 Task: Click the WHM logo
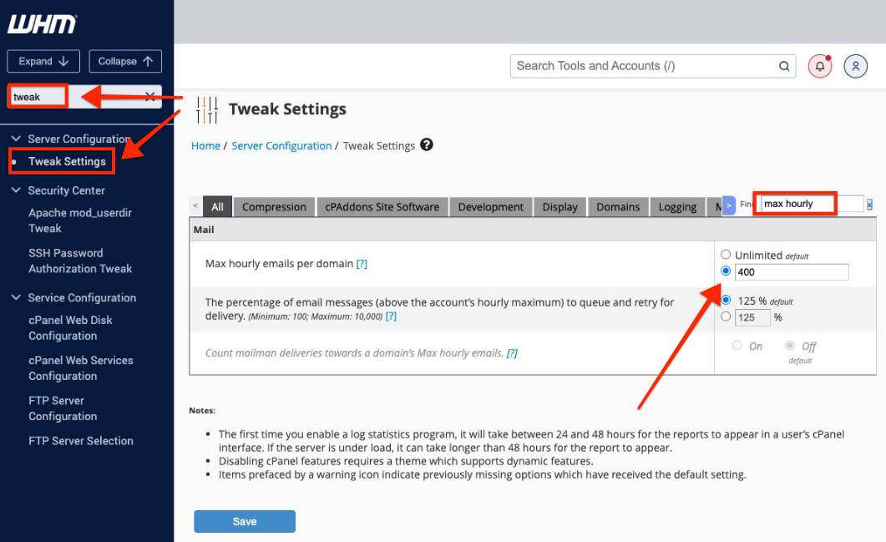(43, 24)
